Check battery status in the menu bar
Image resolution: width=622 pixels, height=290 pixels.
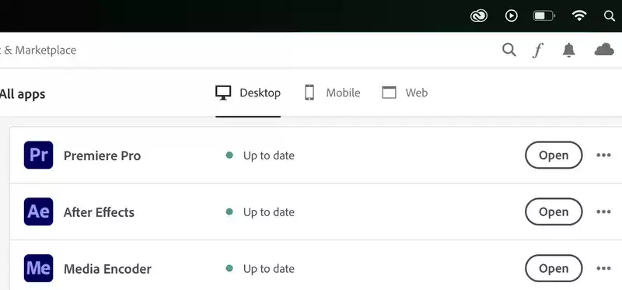(x=543, y=16)
